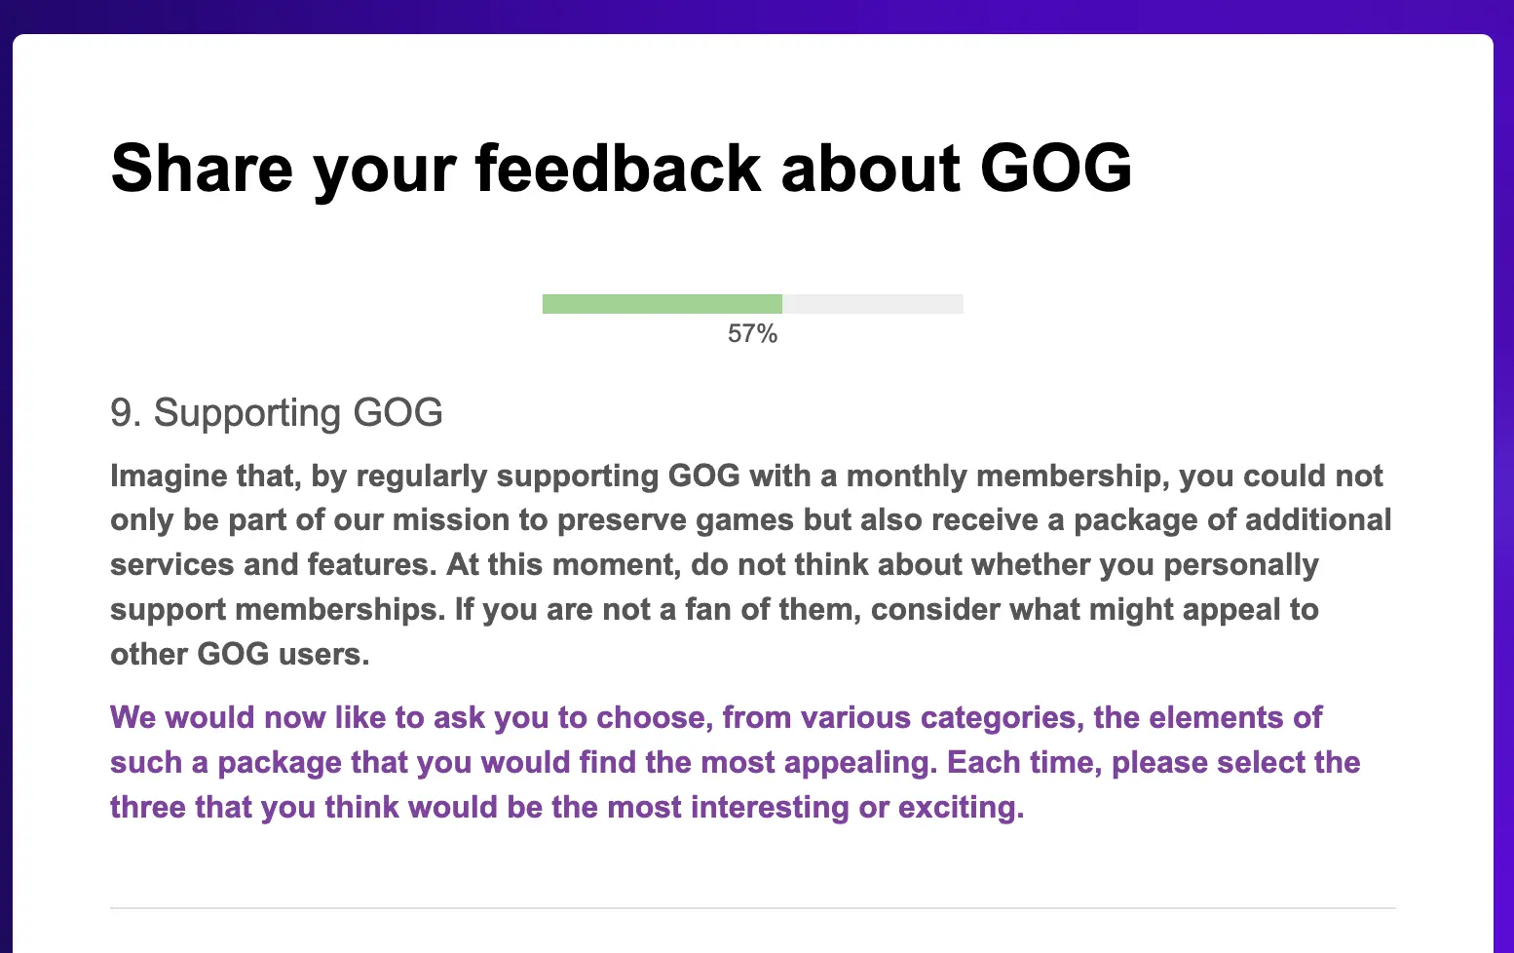Click the gray unfilled part of progress bar
1514x953 pixels.
[x=873, y=304]
